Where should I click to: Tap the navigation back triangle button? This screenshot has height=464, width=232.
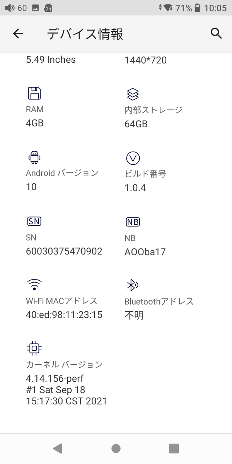click(58, 448)
